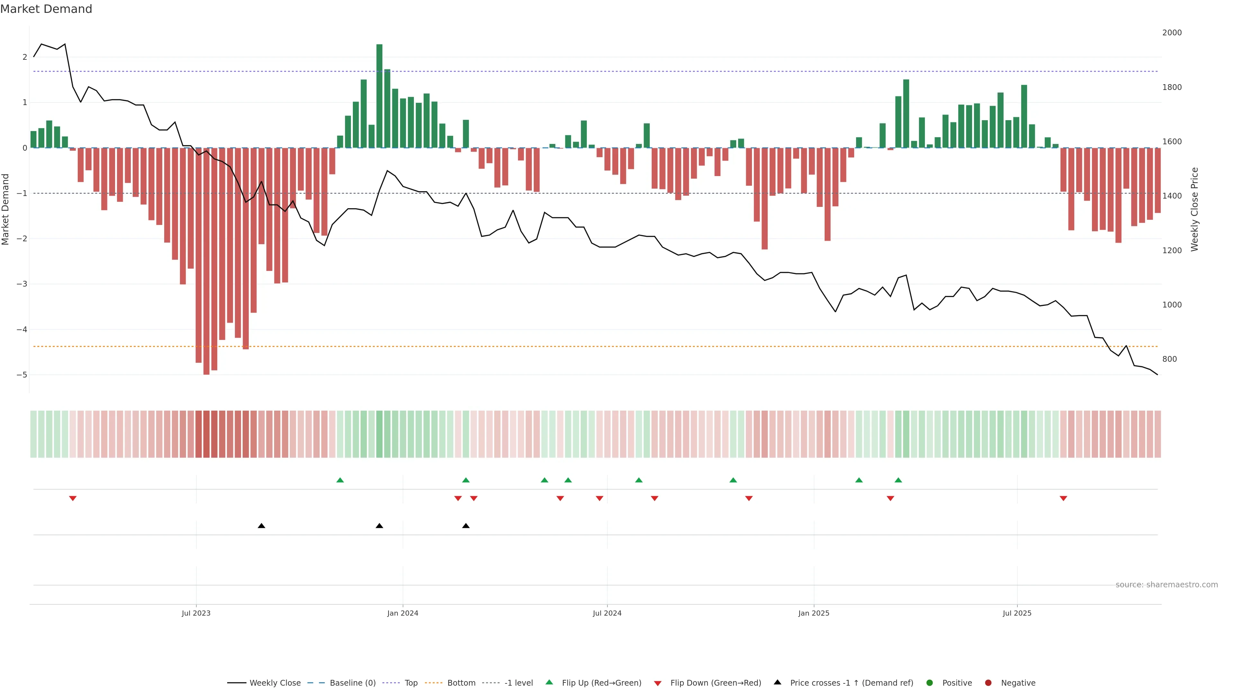1234x694 pixels.
Task: Click the darkest red heatmap cell
Action: 206,434
